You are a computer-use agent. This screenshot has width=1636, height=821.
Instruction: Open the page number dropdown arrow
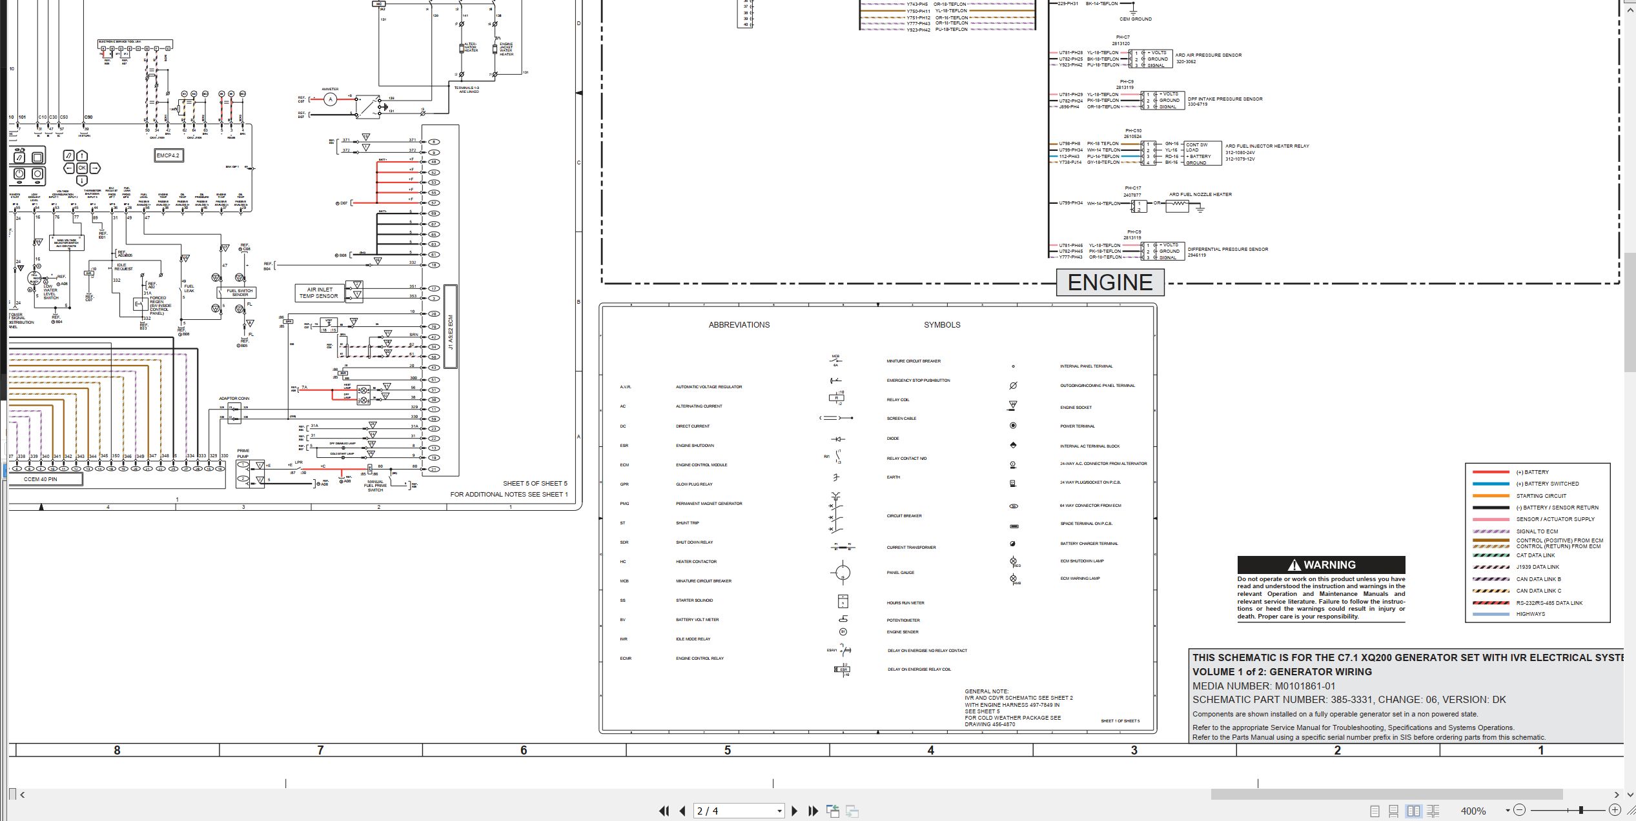(779, 811)
